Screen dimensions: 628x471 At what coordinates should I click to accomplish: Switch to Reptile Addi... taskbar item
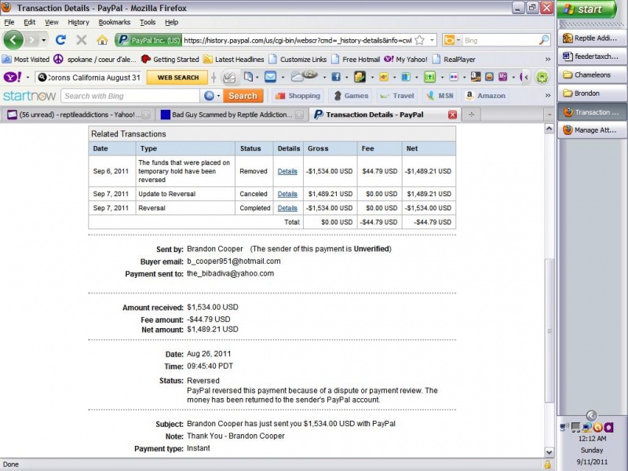click(x=592, y=38)
